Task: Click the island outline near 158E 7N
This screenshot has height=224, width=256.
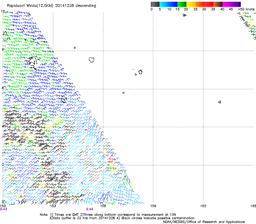Action: [140, 72]
